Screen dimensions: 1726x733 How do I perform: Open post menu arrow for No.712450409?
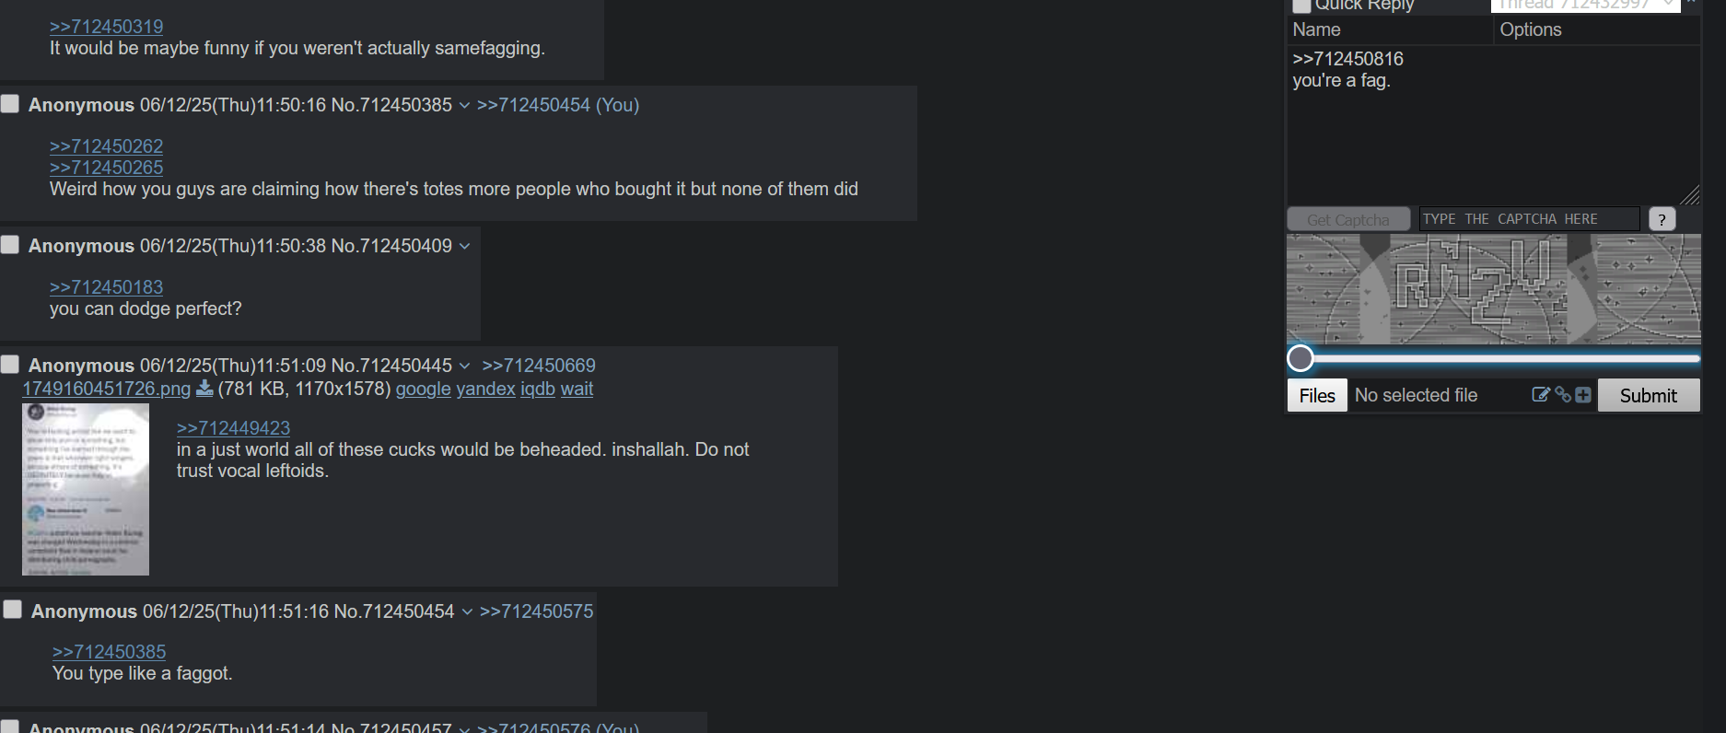coord(464,247)
